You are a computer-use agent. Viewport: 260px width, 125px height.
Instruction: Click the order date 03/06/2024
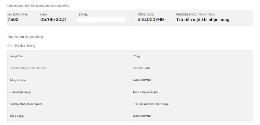(53, 20)
